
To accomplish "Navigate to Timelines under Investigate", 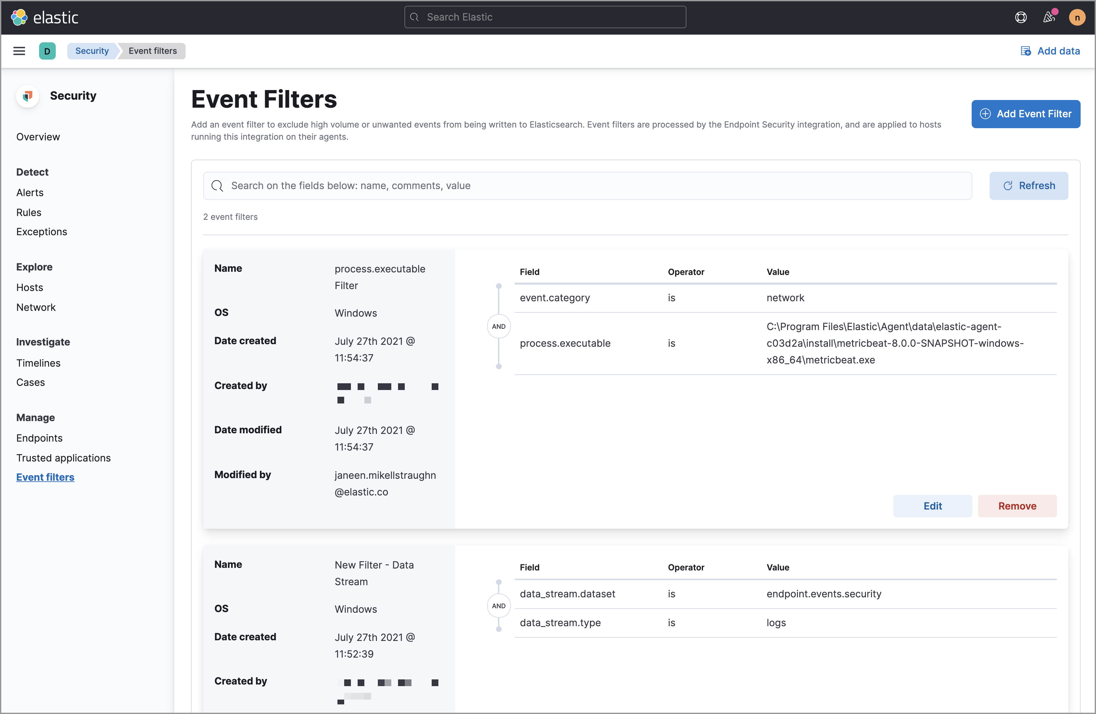I will point(38,362).
